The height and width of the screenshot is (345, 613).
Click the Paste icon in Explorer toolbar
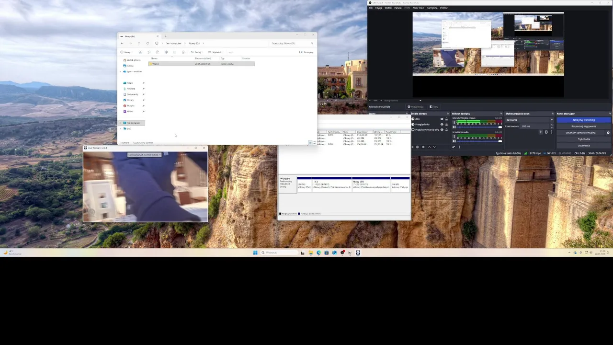click(158, 52)
